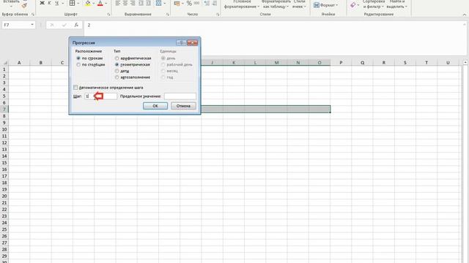Select column A header
The image size is (469, 263).
click(19, 63)
